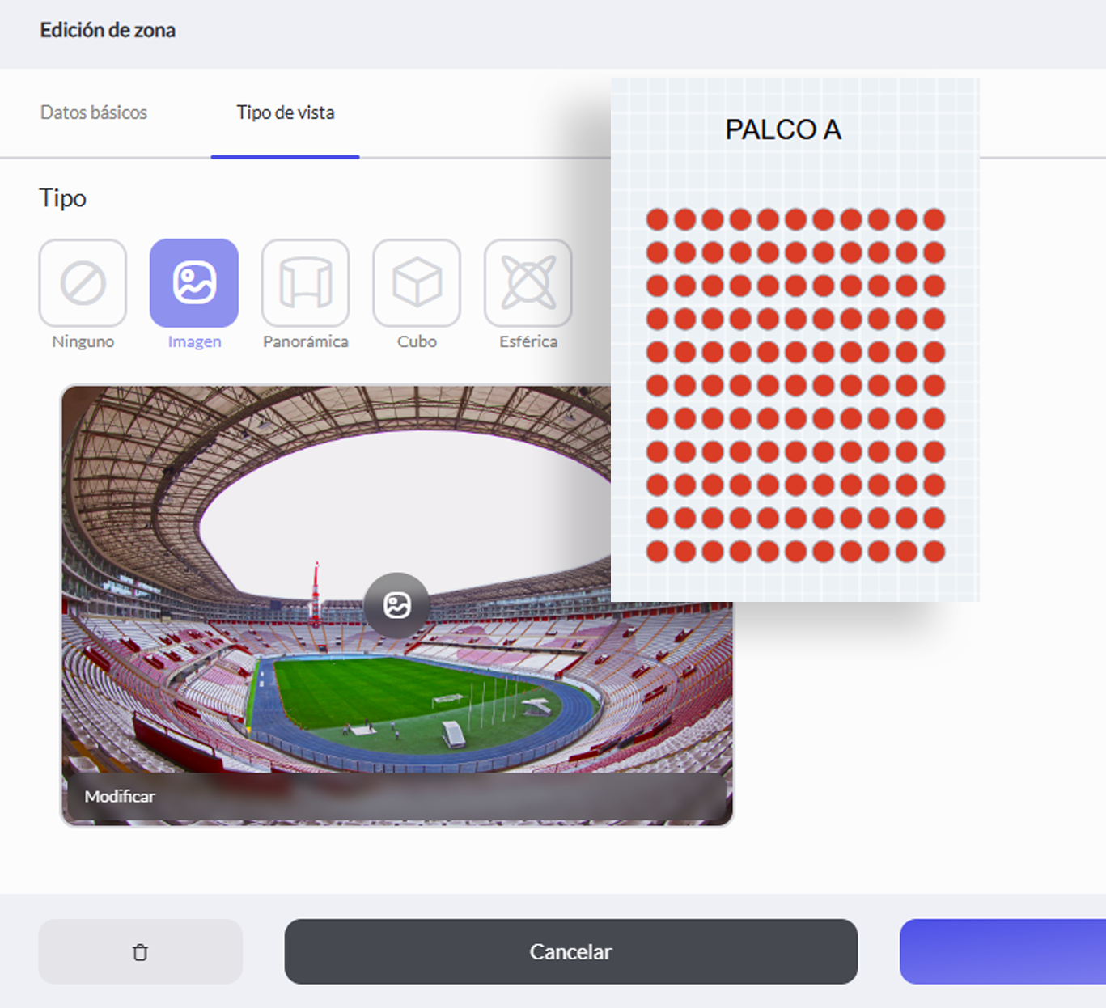The image size is (1106, 1008).
Task: Click the Cancelar button
Action: pyautogui.click(x=571, y=951)
